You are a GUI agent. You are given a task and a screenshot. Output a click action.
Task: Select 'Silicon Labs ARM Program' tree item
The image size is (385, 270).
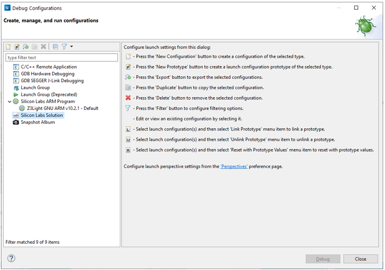pos(47,101)
